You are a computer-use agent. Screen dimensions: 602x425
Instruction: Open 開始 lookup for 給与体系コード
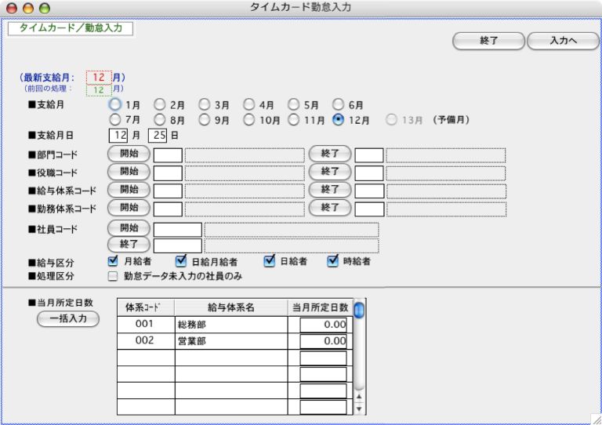129,190
